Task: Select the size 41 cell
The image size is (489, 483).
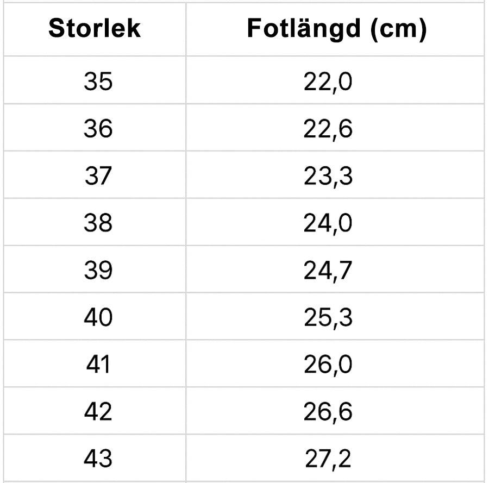Action: pos(98,365)
